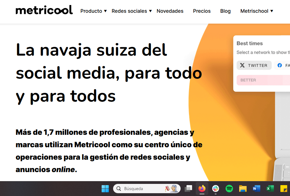Click the Precios link
Viewport: 290px width, 196px height.
tap(202, 11)
